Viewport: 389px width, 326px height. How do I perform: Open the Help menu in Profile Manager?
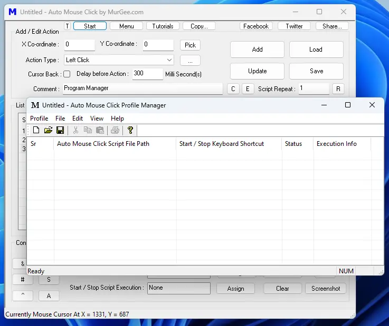(x=117, y=118)
